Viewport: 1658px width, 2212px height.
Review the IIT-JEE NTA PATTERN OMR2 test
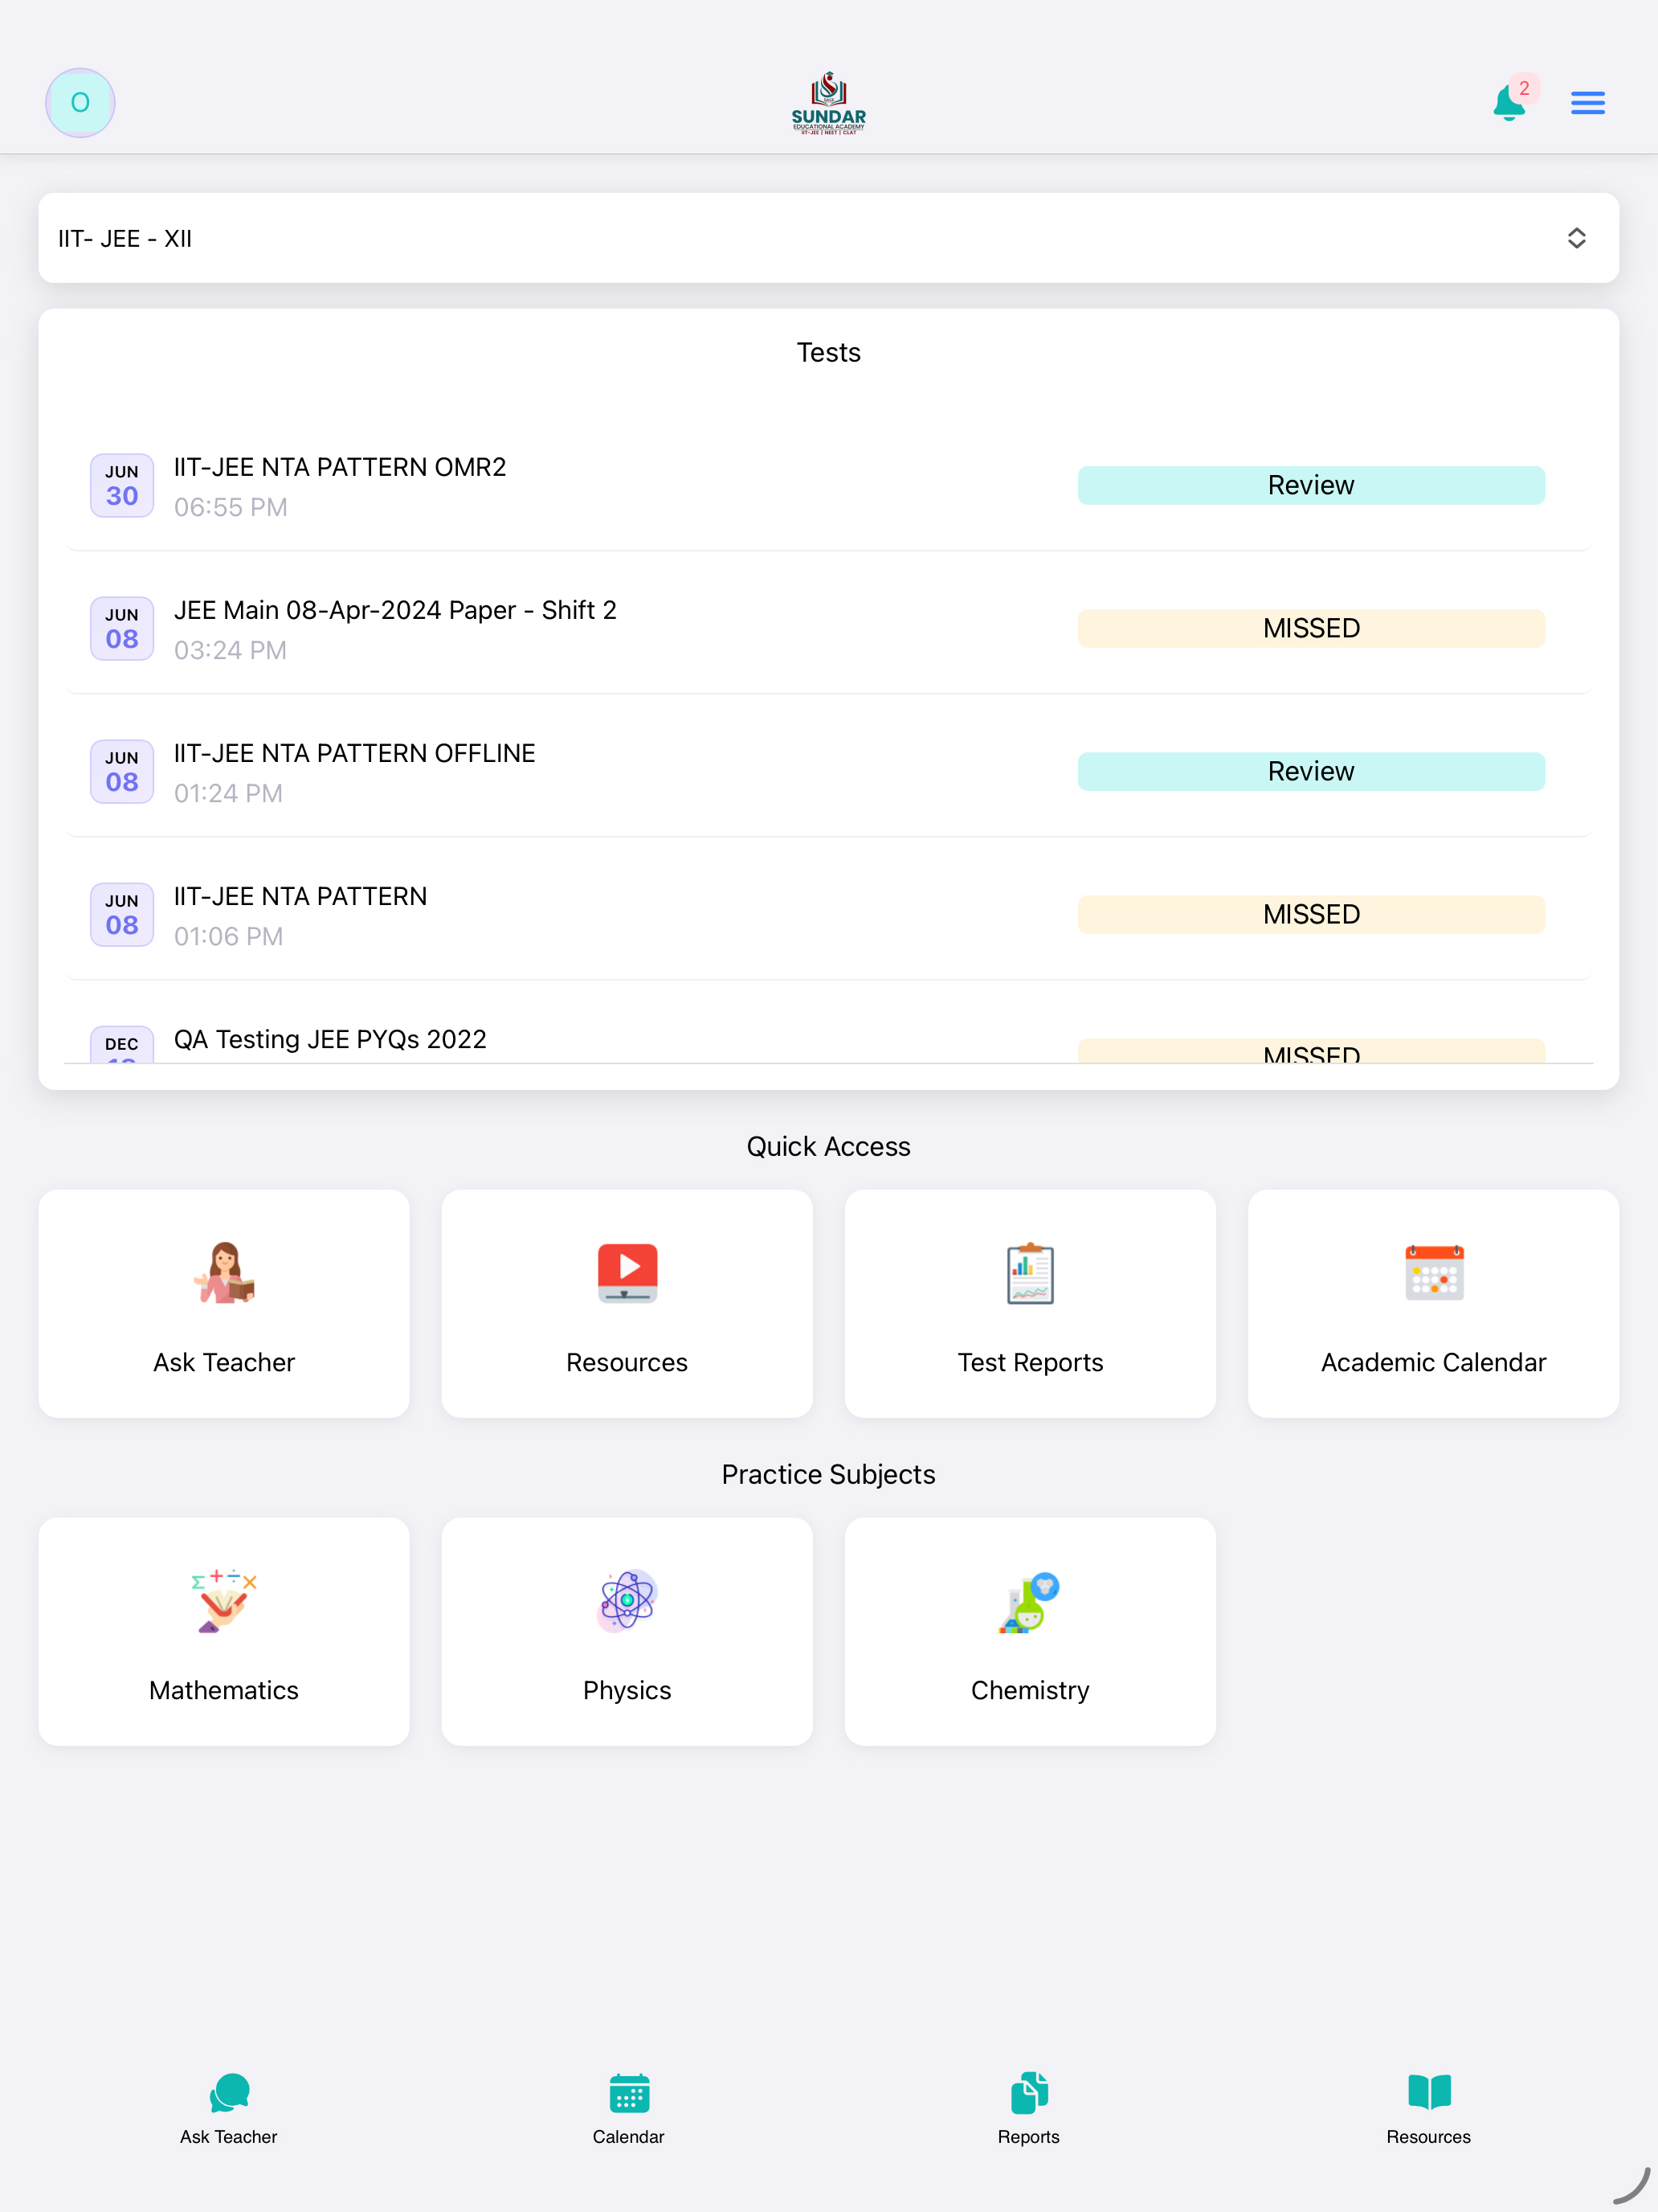[1311, 485]
